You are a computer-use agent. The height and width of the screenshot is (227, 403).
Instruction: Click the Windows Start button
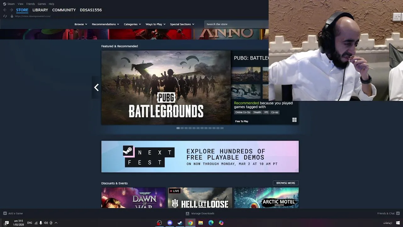(398, 223)
